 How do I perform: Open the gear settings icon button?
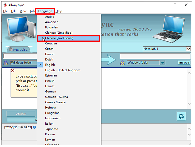[181, 116]
